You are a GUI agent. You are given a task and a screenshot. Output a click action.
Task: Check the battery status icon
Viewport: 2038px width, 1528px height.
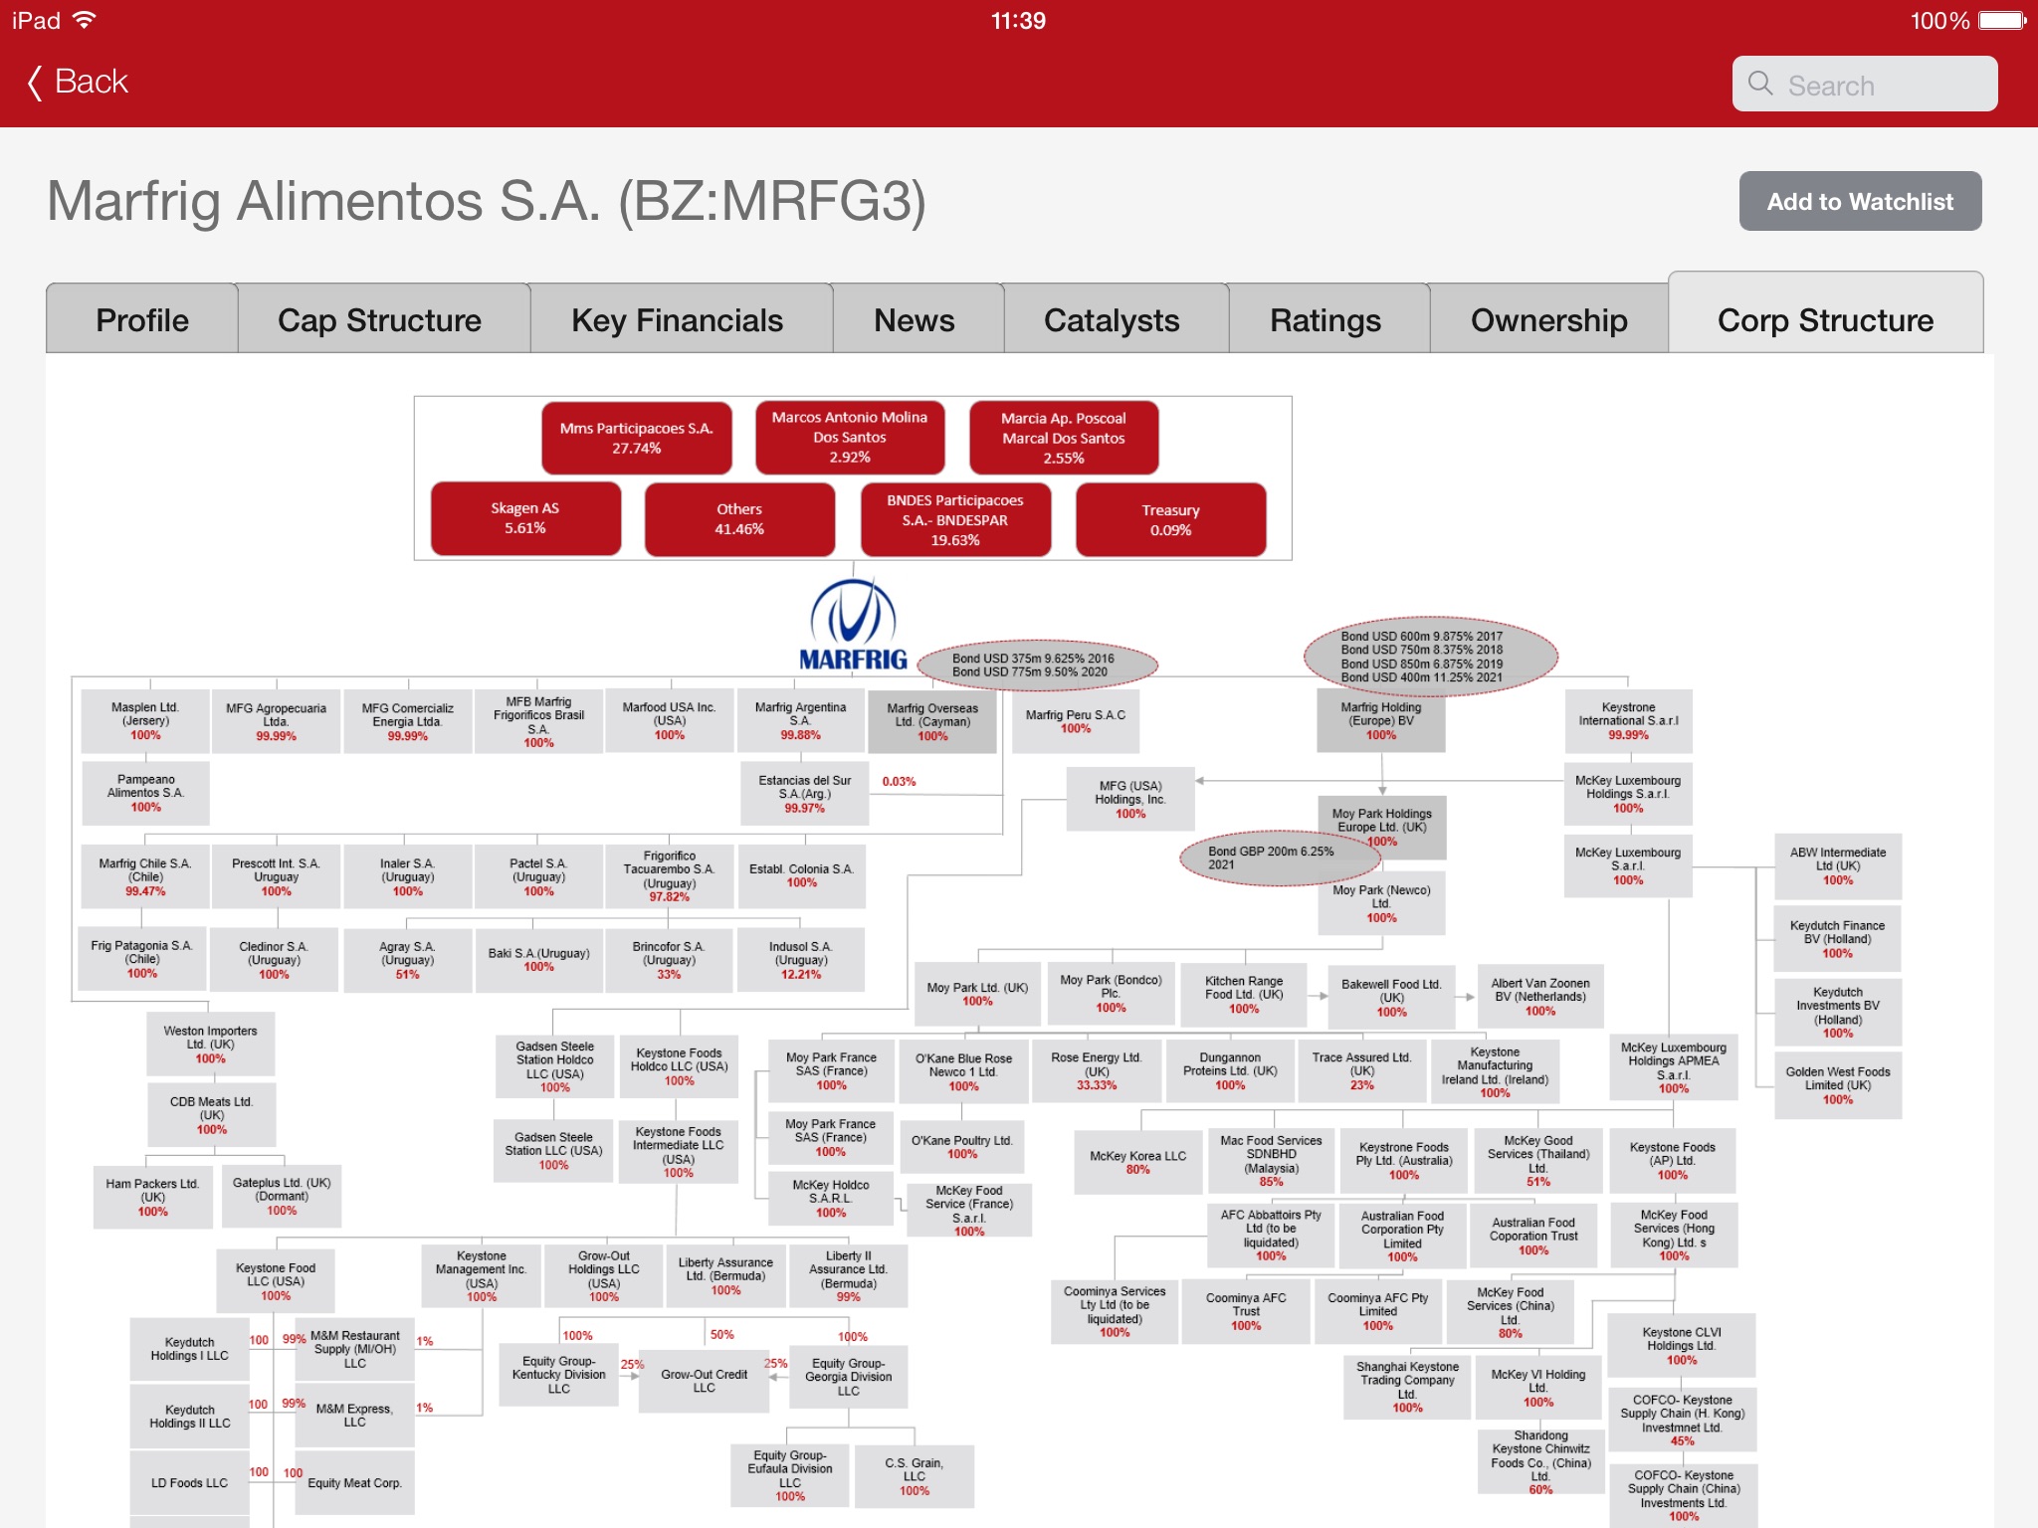click(2002, 20)
